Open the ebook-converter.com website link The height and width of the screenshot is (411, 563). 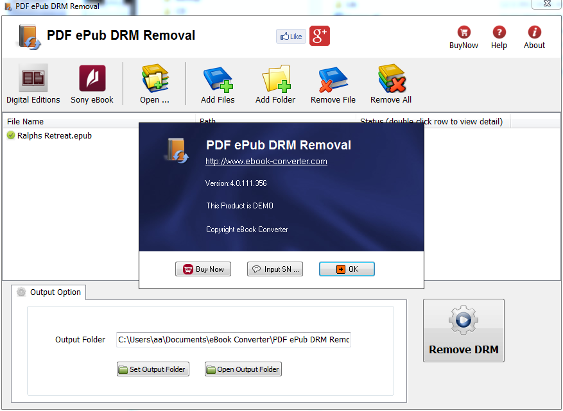(x=266, y=161)
